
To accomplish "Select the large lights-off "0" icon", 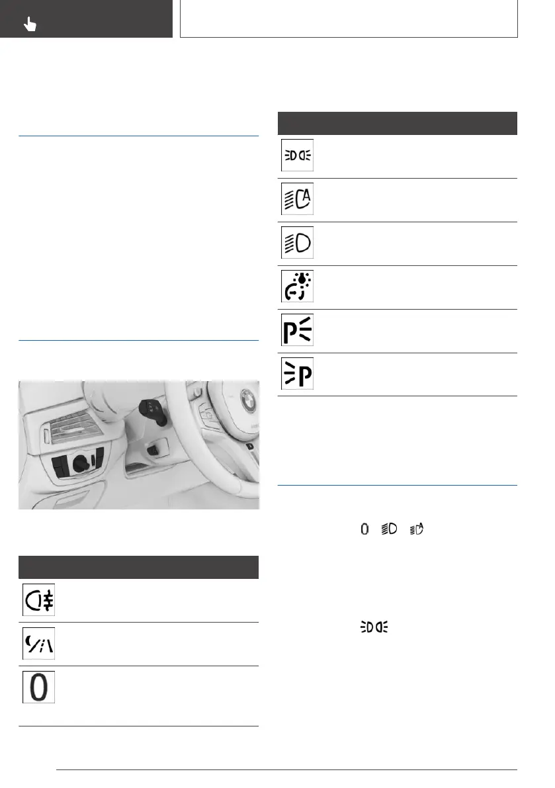I will pos(38,687).
